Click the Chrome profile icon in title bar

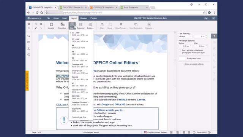(191, 5)
